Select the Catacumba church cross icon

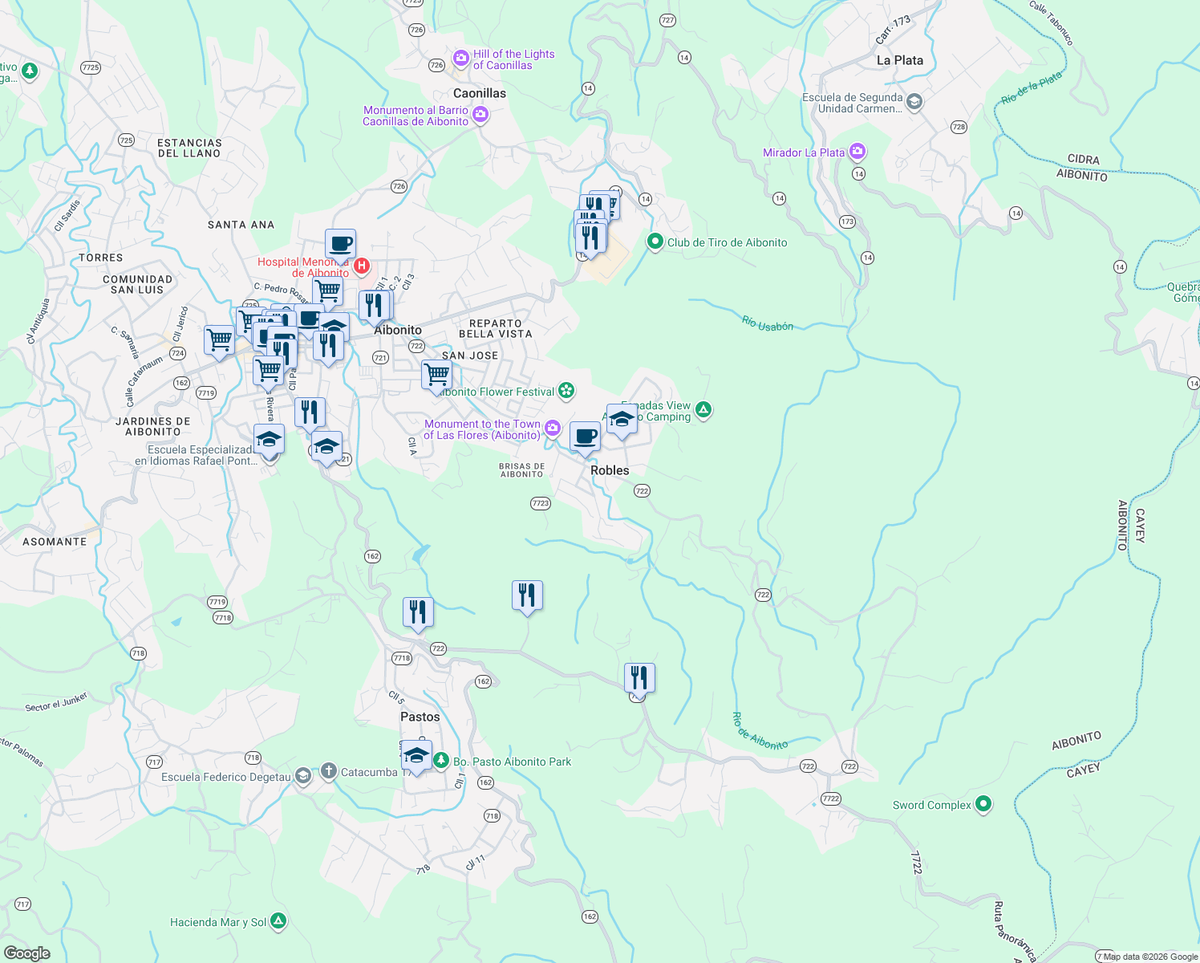coord(328,771)
